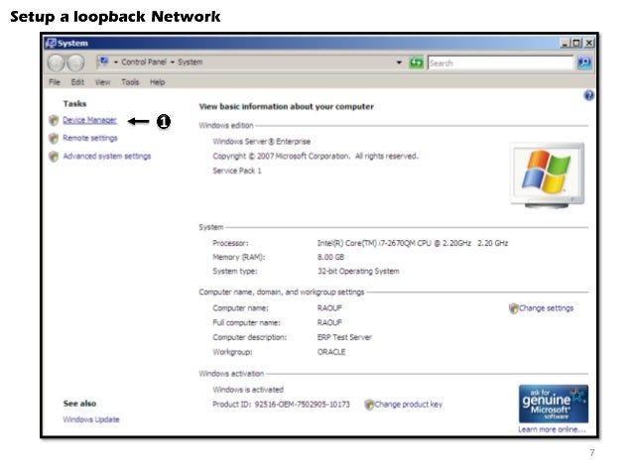Open the Edit menu
633x475 pixels.
[x=77, y=82]
